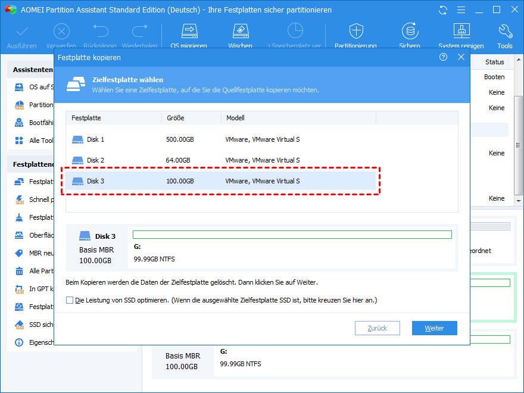Click the Alle Tools sidebar icon
Image resolution: width=524 pixels, height=393 pixels.
tap(19, 141)
